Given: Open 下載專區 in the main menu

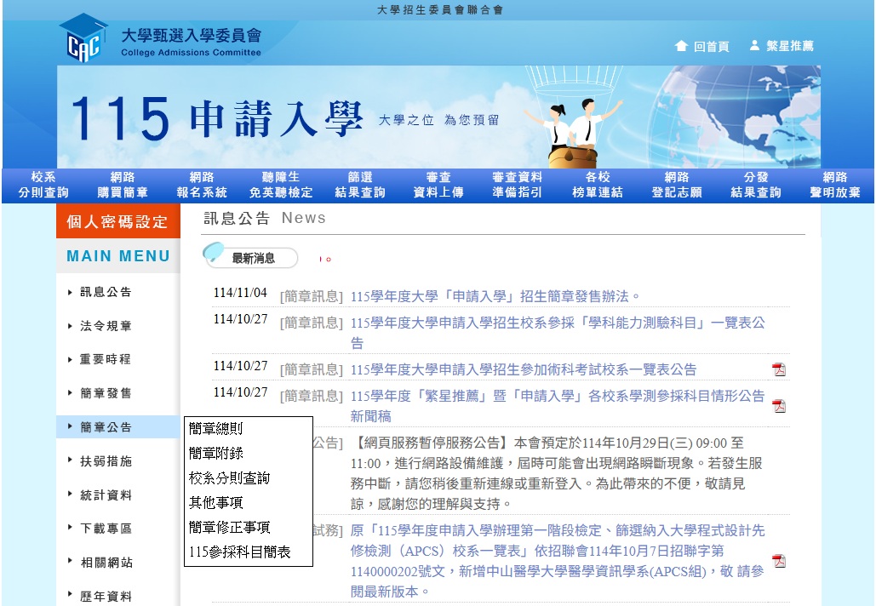Looking at the screenshot, I should coord(106,529).
